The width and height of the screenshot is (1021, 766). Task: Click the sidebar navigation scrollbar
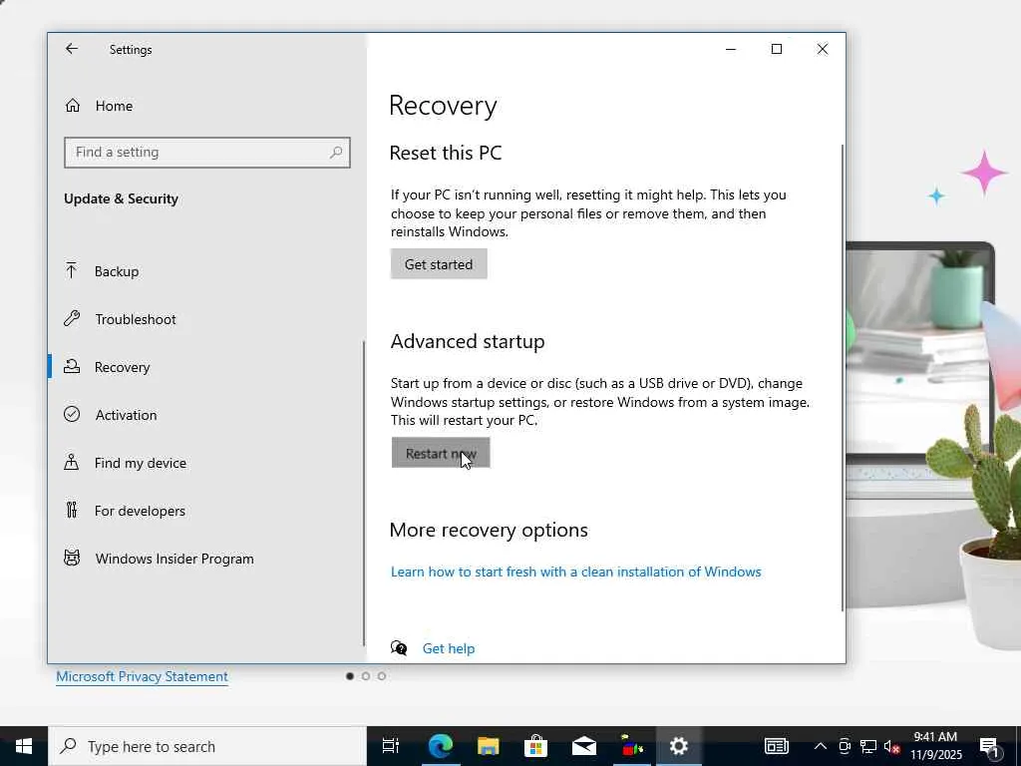tap(363, 493)
